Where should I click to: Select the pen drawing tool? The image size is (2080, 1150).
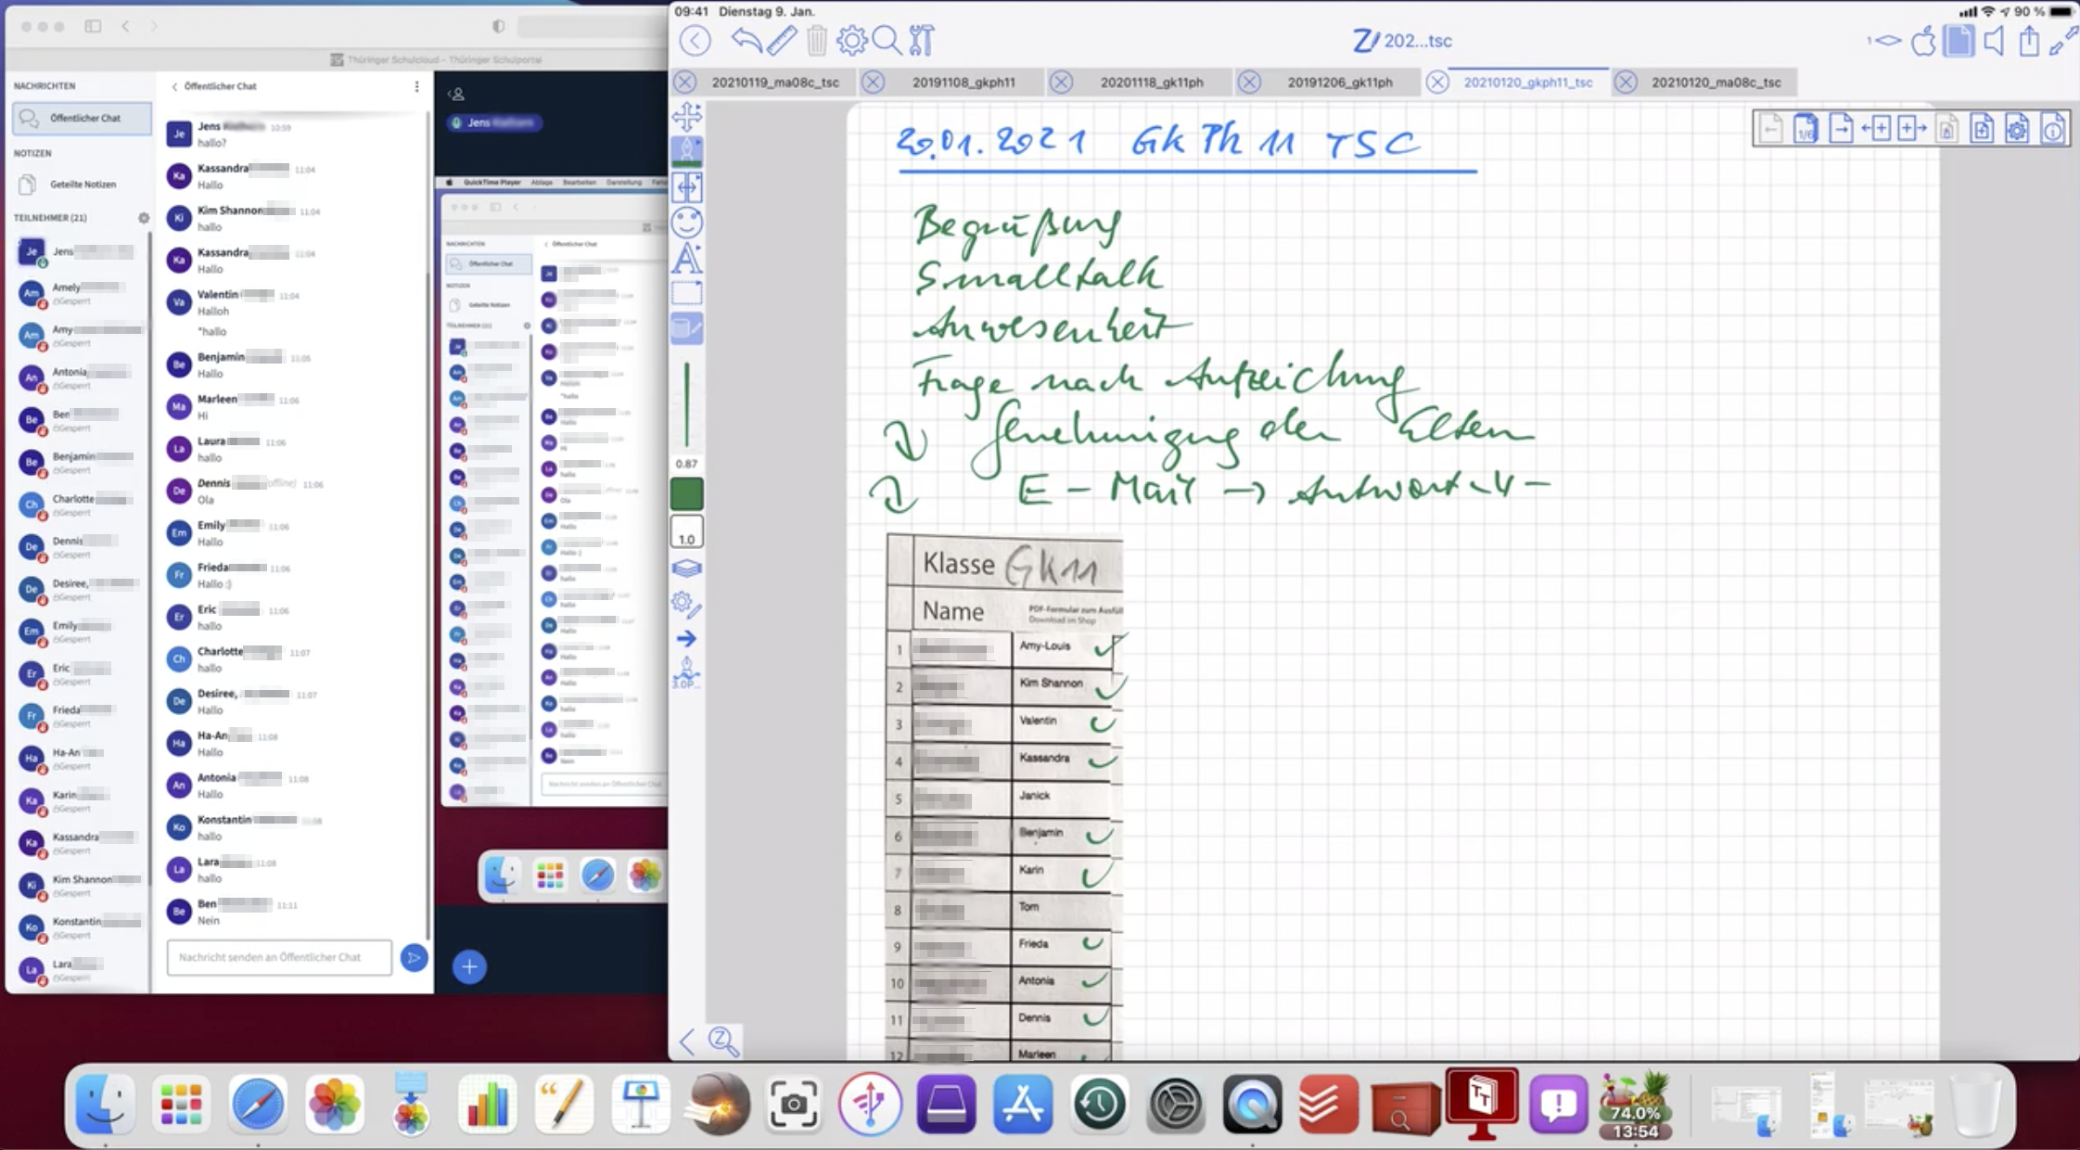click(687, 151)
